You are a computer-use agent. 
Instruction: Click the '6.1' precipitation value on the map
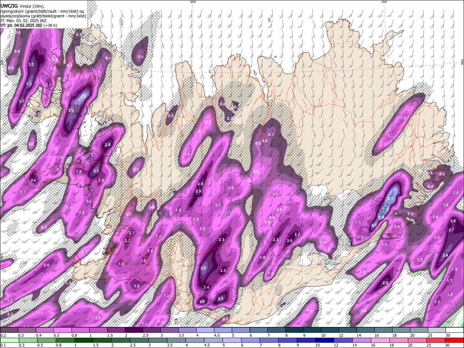(x=390, y=199)
